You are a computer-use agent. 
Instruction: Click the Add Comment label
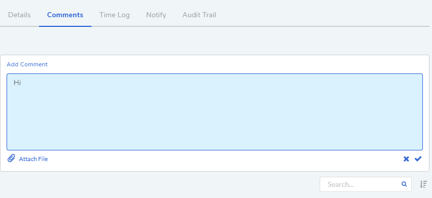(x=27, y=64)
